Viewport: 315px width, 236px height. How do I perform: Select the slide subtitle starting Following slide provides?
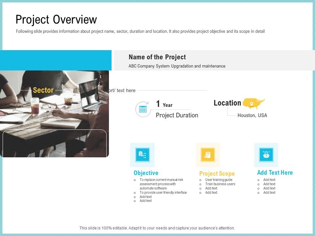140,31
